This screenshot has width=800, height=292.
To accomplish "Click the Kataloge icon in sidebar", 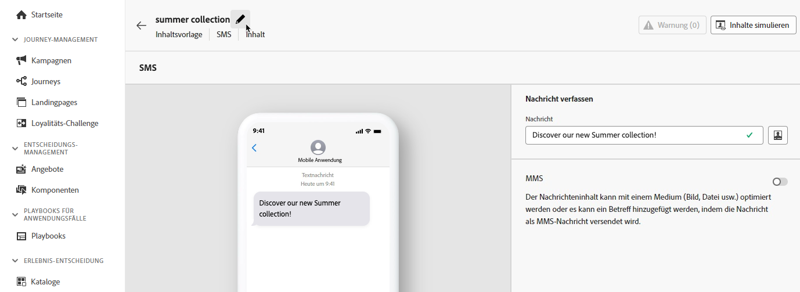I will click(21, 282).
